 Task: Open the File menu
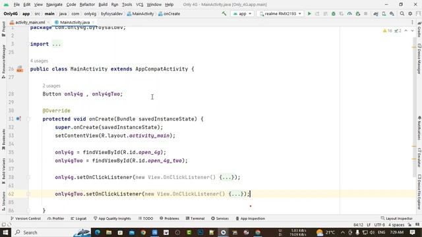(16, 5)
